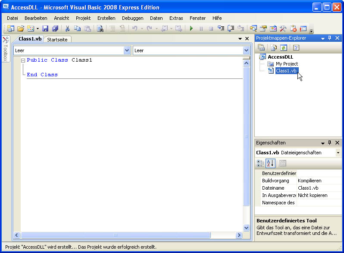Switch to the Startseite tab
The width and height of the screenshot is (344, 253).
click(58, 39)
